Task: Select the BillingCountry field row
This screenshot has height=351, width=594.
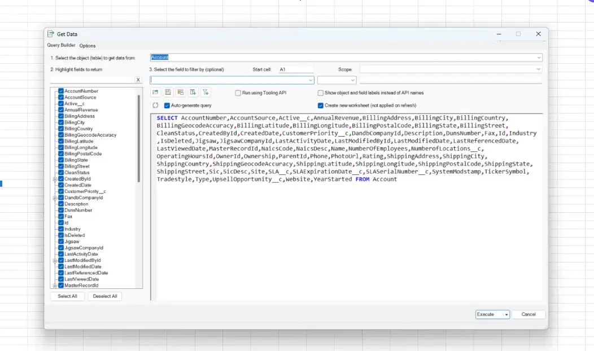Action: [x=78, y=129]
